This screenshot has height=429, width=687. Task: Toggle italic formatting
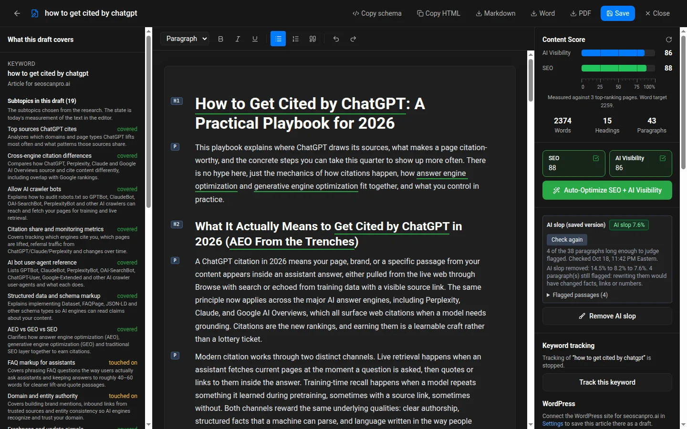(238, 39)
